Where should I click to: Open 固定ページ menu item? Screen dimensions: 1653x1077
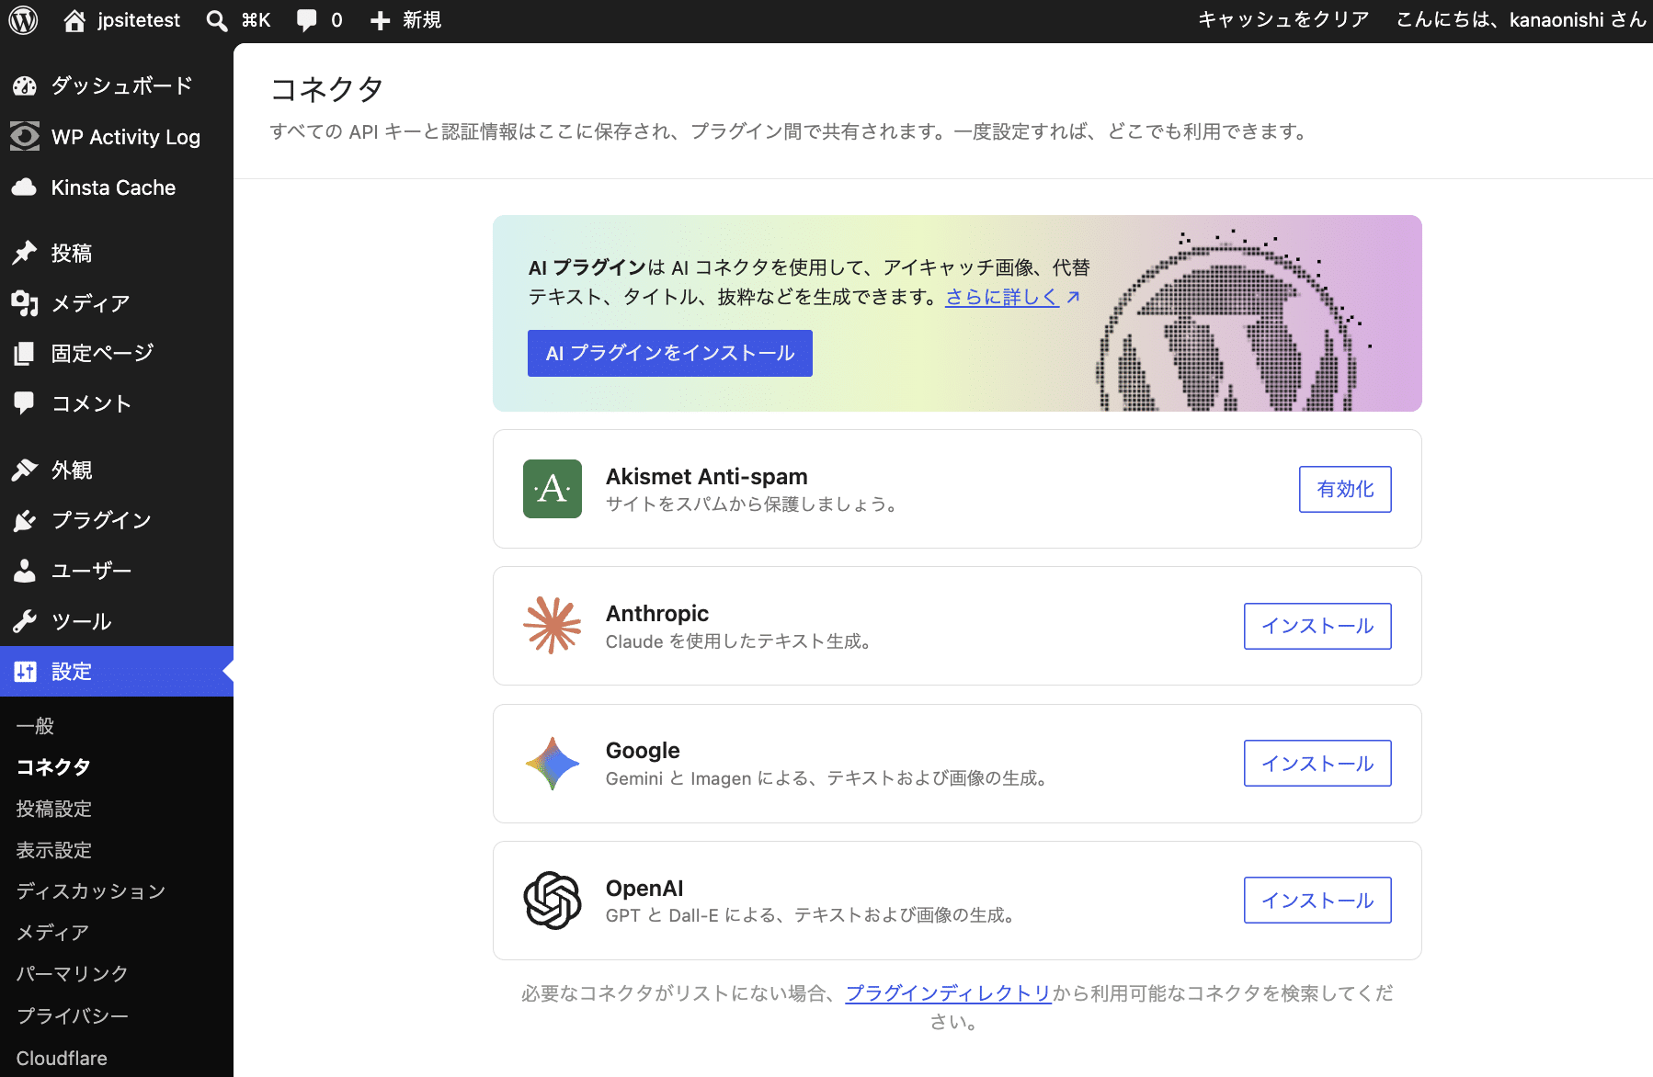pos(117,354)
